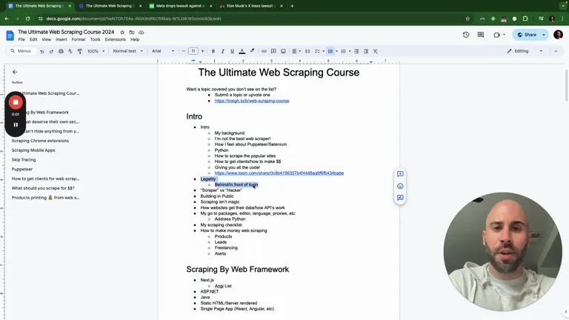Click the font size field
569x320 pixels.
[x=193, y=51]
